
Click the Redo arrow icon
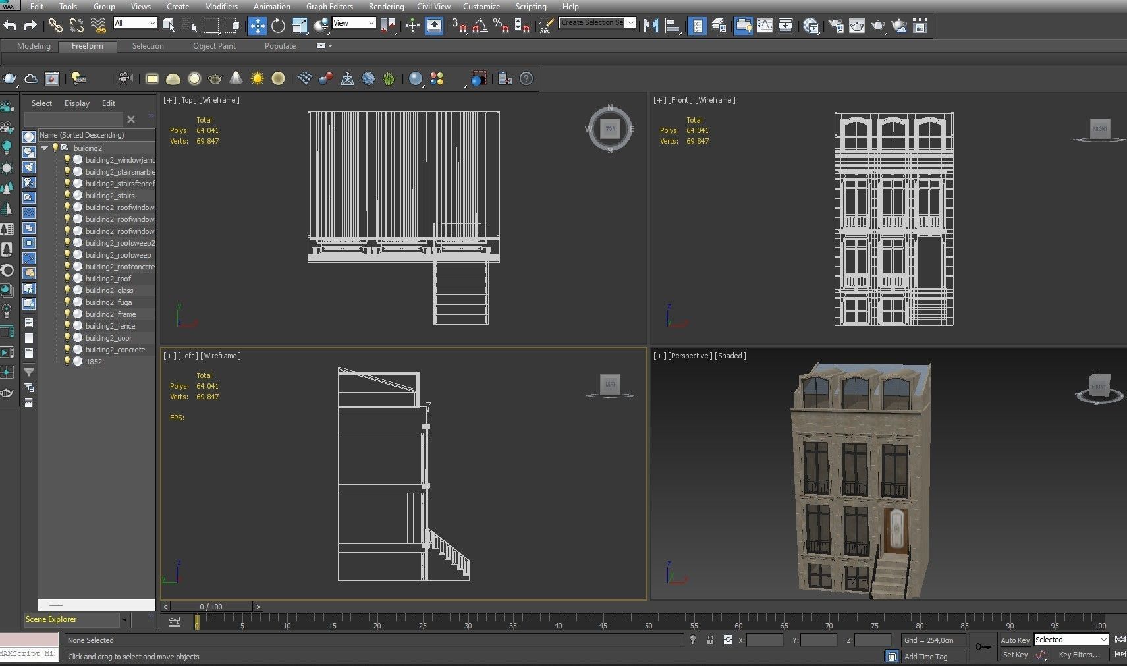point(30,26)
